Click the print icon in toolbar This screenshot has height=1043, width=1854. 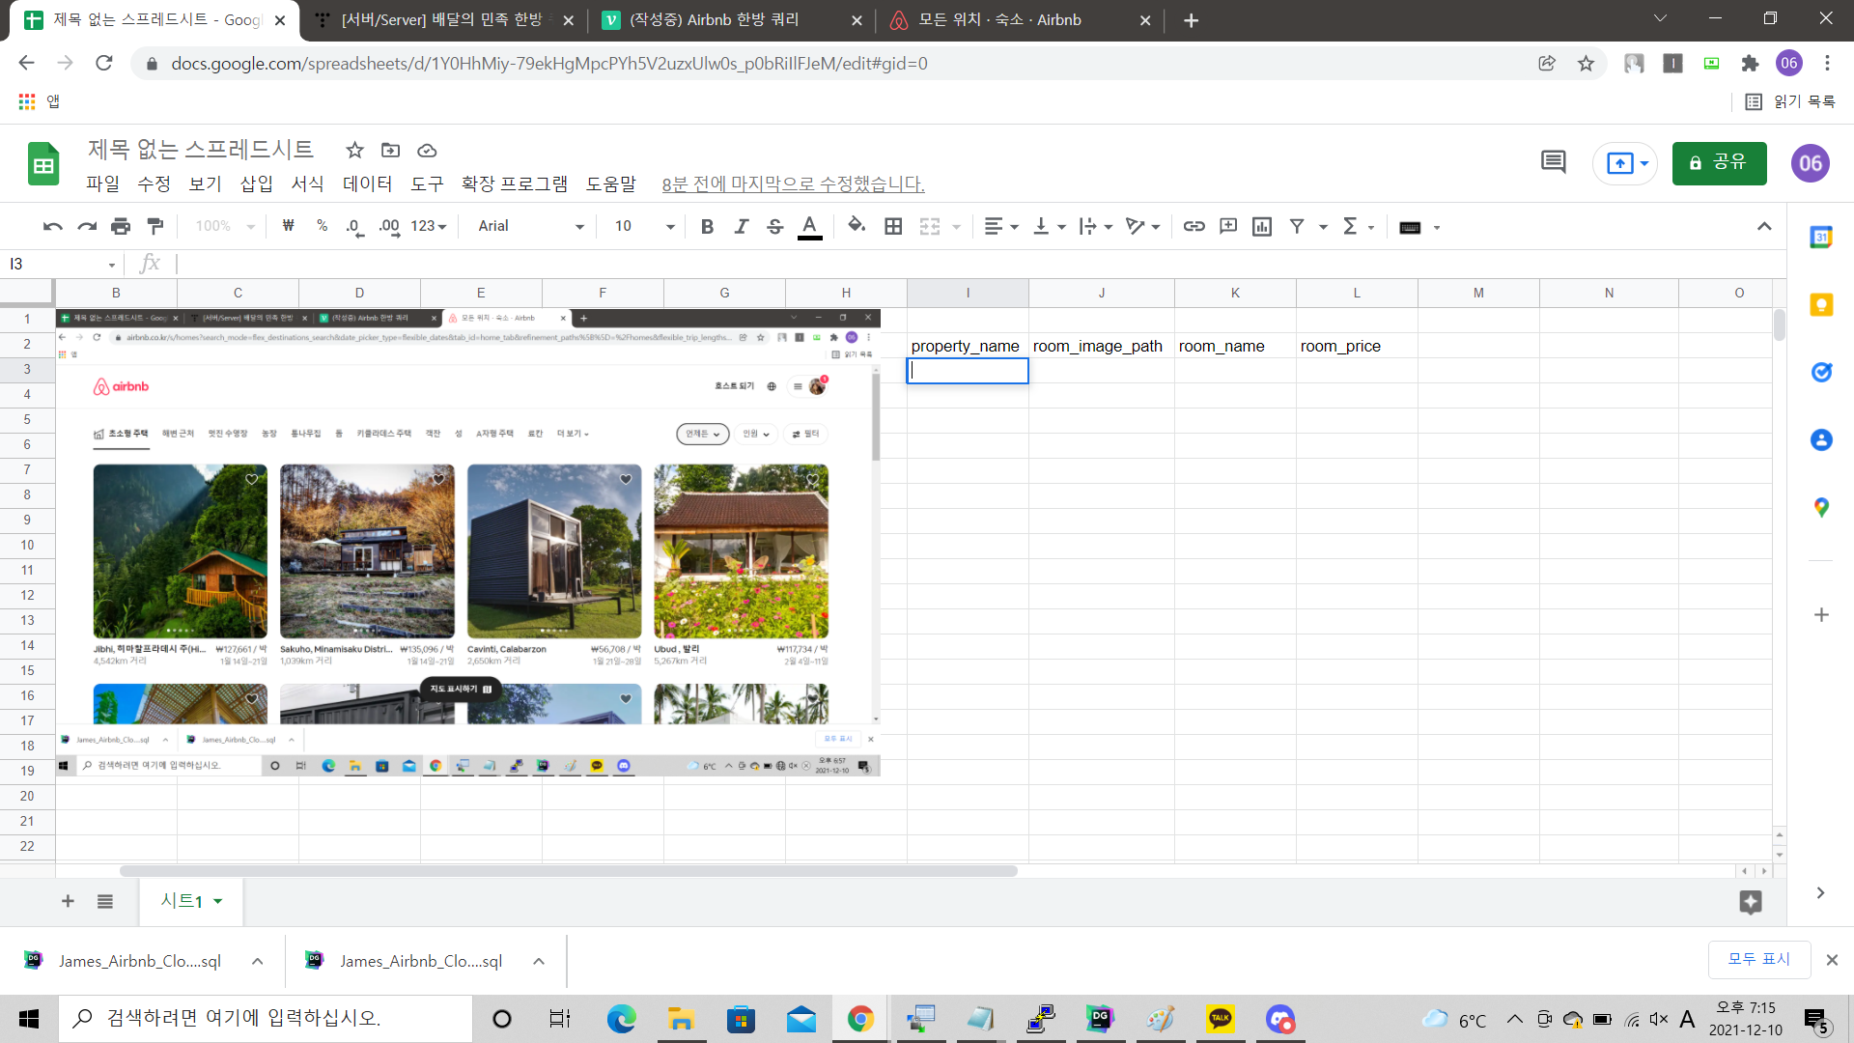point(121,226)
